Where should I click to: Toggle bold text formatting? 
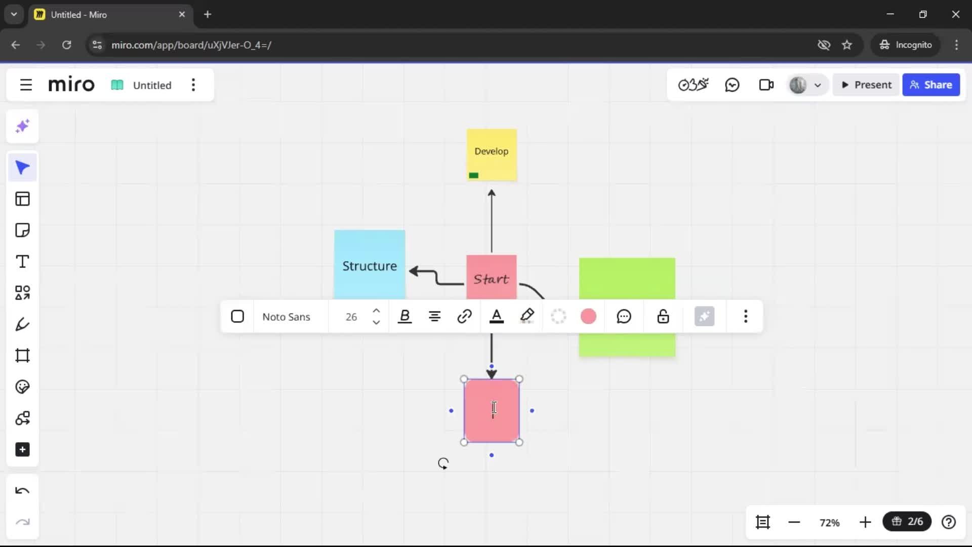coord(404,317)
